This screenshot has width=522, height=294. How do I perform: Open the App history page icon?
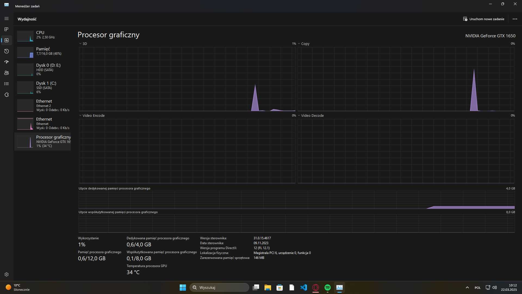(7, 51)
